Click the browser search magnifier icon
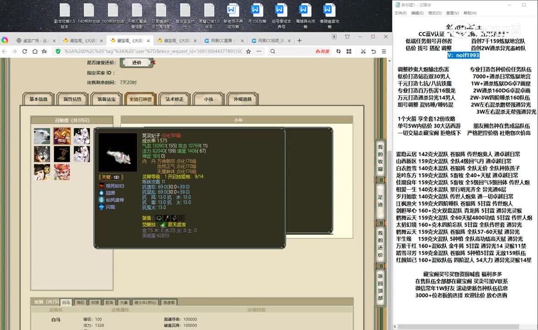 272,51
